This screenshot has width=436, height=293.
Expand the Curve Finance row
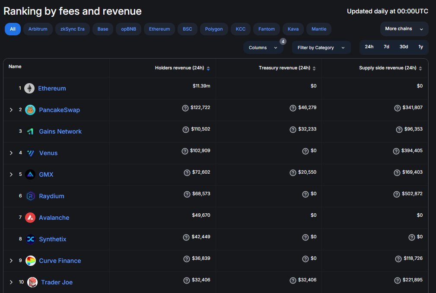[x=11, y=261]
